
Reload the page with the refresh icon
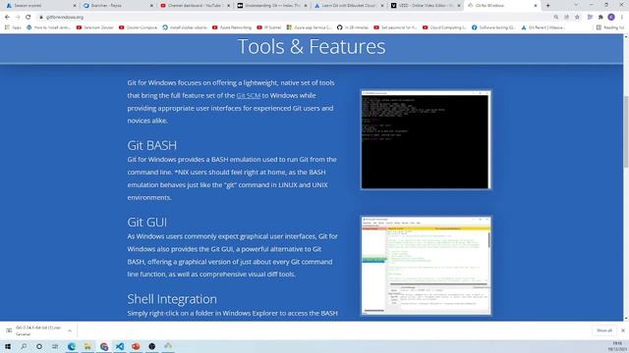coord(28,18)
